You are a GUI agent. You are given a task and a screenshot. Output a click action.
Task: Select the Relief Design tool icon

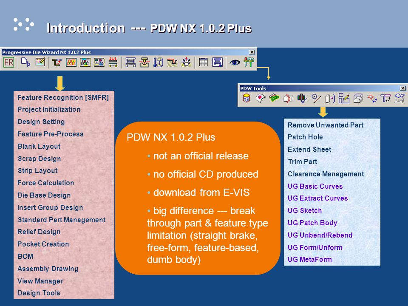pyautogui.click(x=172, y=62)
